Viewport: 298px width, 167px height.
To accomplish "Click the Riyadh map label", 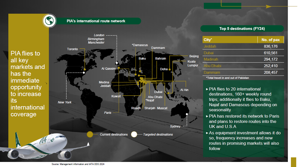I will [136, 108].
